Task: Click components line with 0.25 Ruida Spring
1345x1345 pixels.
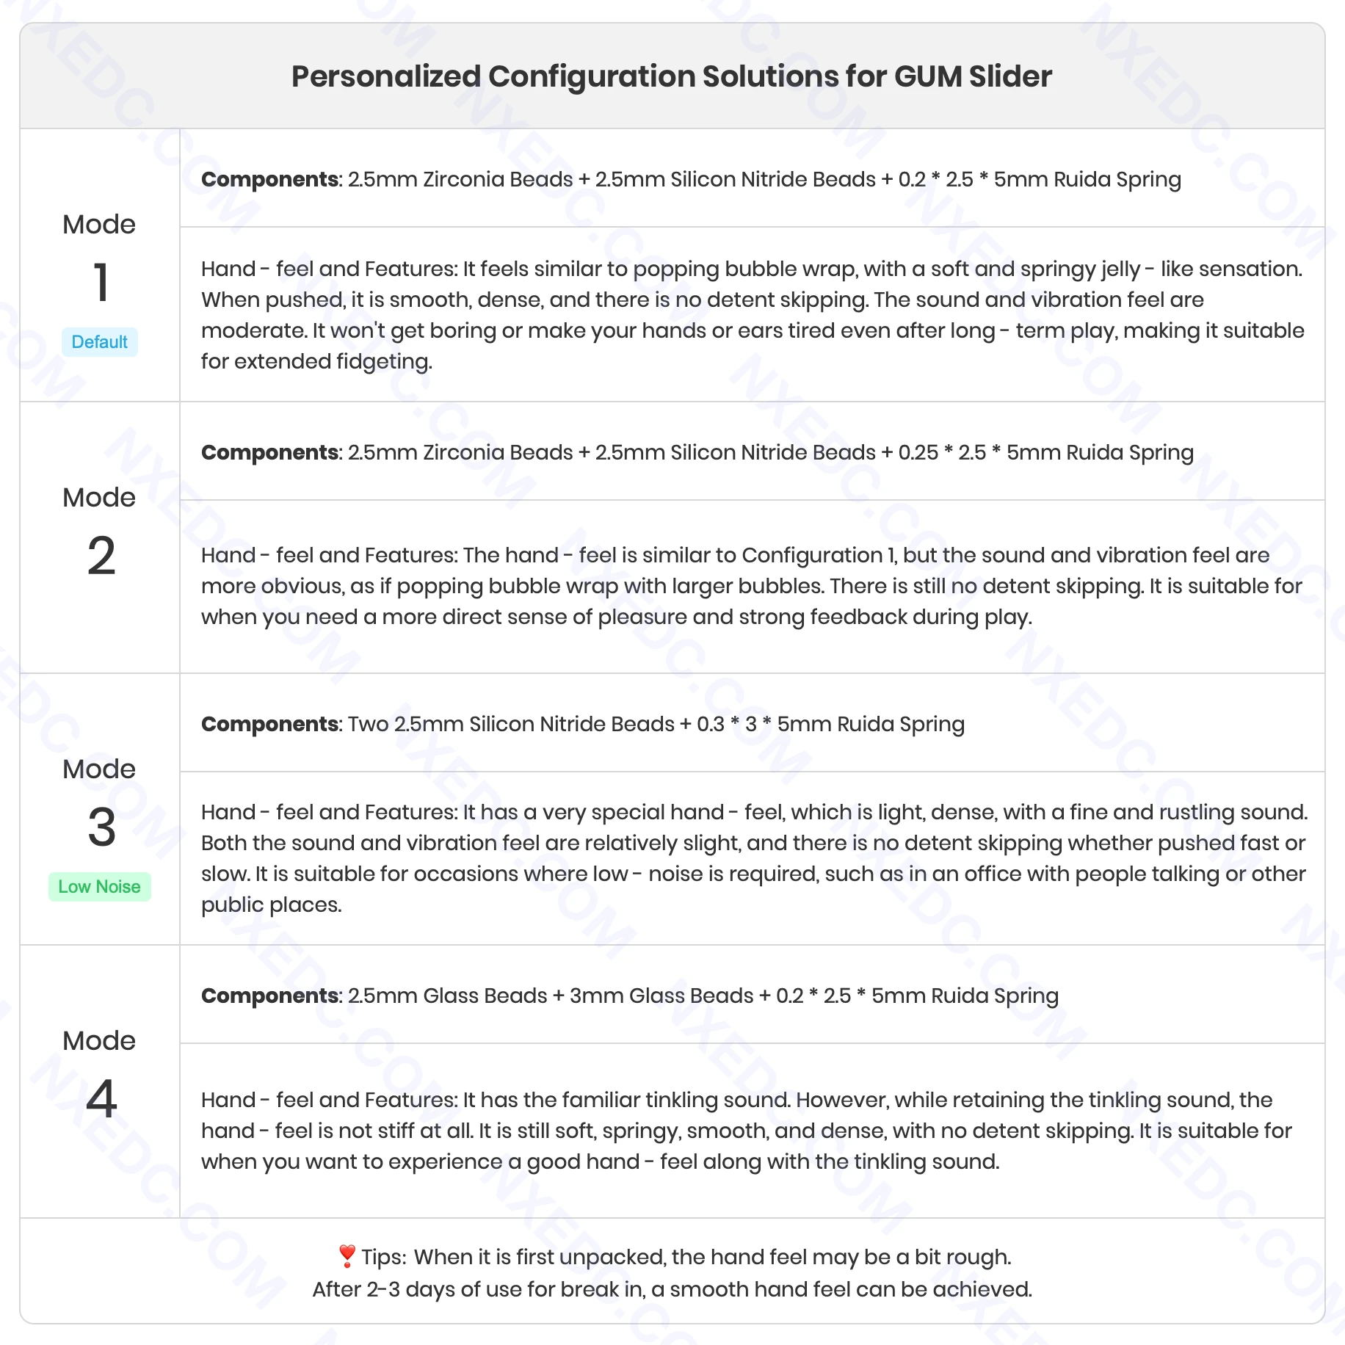Action: click(x=697, y=452)
